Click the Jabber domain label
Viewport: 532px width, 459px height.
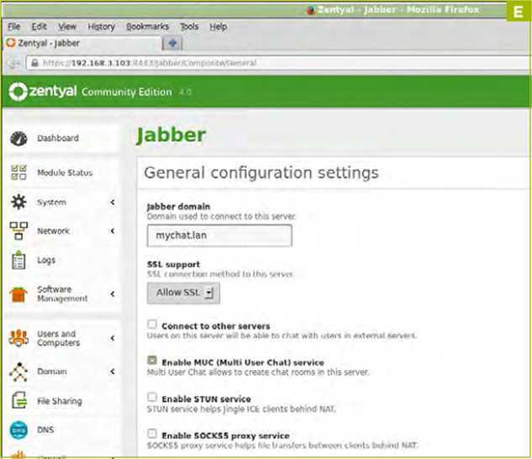178,206
